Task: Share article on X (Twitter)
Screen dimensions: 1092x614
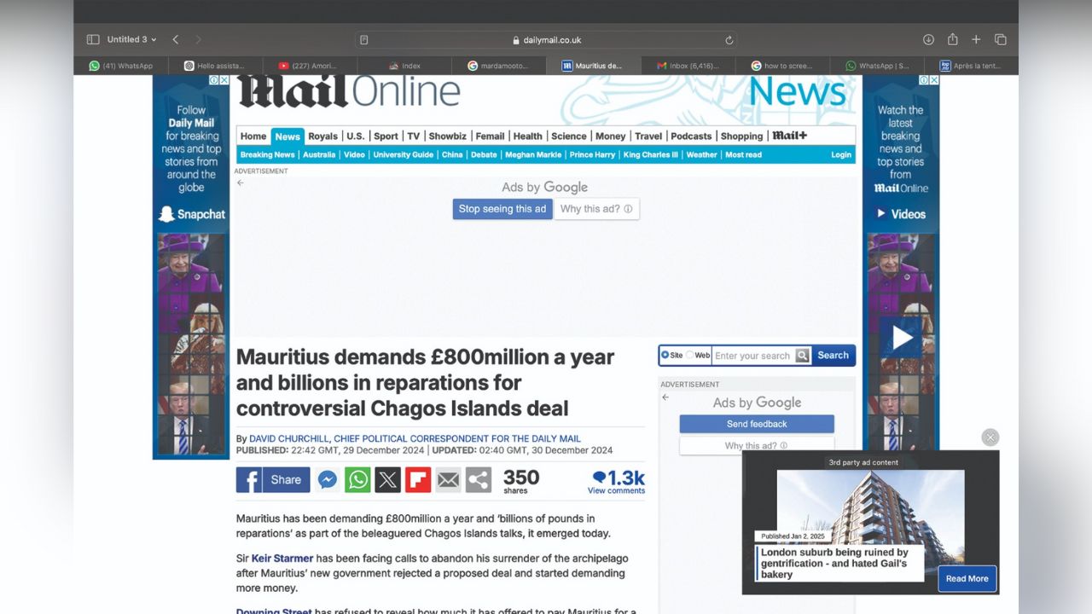Action: pos(387,480)
